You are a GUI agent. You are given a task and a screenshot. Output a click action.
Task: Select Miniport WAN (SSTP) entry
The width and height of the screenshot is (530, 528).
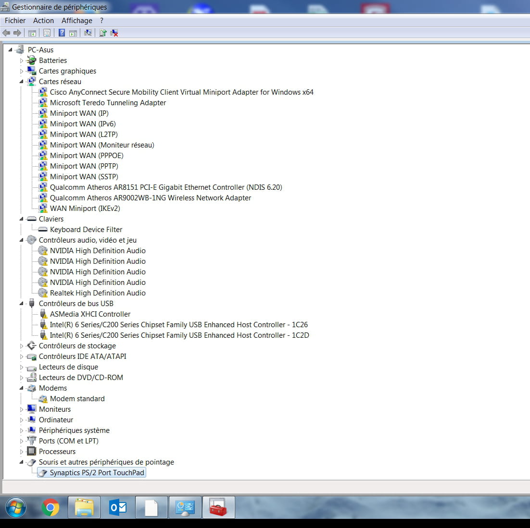pos(84,177)
